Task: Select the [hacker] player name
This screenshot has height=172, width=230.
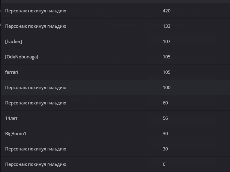Action: coord(14,42)
